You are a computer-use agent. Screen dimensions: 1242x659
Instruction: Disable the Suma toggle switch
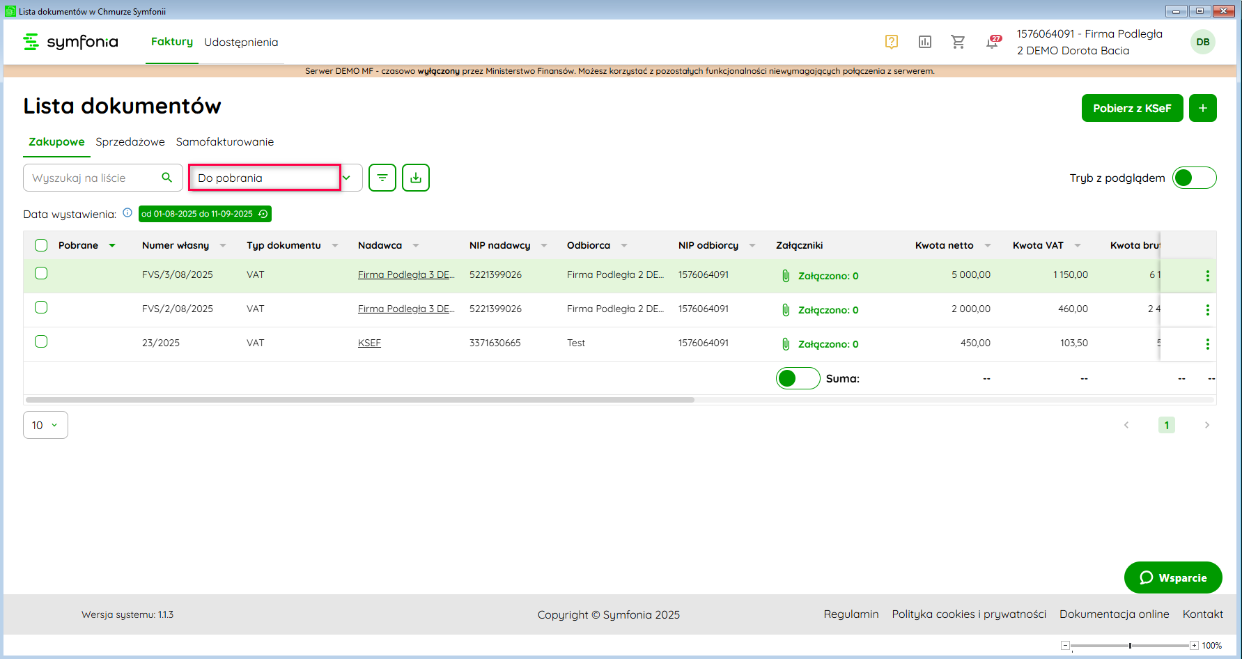point(798,378)
